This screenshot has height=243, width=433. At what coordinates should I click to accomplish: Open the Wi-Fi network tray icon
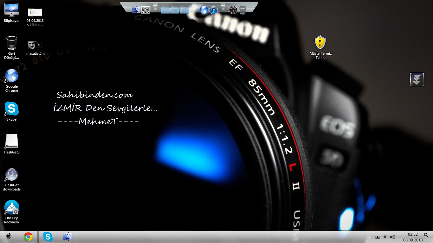coord(385,237)
